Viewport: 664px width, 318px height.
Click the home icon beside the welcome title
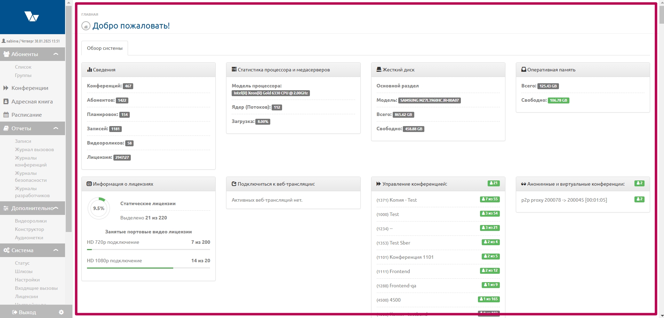click(x=86, y=26)
